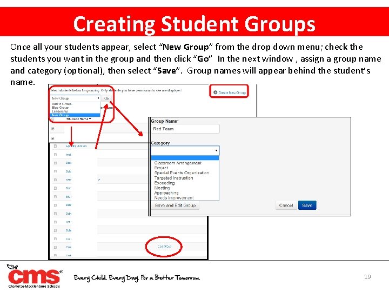Image resolution: width=389 pixels, height=292 pixels.
Task: Check the box for the student starting Dak
Action: click(55, 171)
